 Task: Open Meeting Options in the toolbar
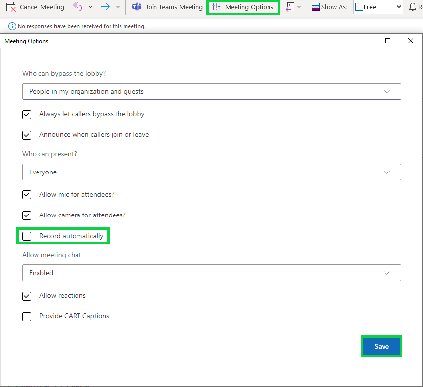pos(243,7)
